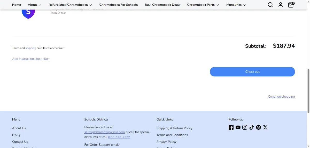Open Shipping & Return Policy link
This screenshot has width=310, height=148.
click(174, 128)
